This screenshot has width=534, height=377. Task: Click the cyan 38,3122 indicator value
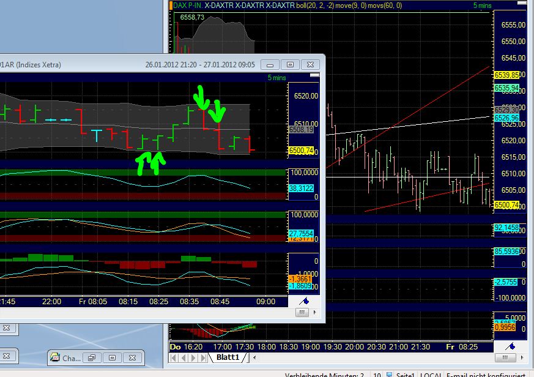coord(301,188)
